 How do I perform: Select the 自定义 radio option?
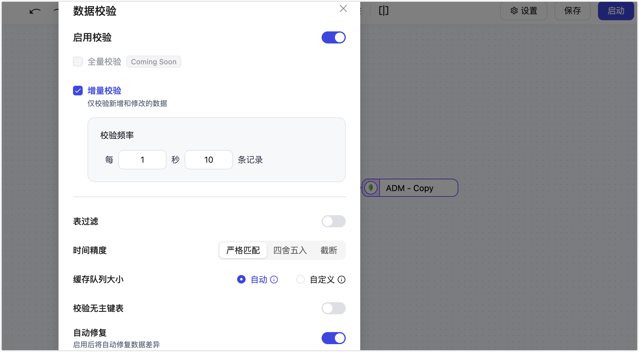click(x=300, y=280)
